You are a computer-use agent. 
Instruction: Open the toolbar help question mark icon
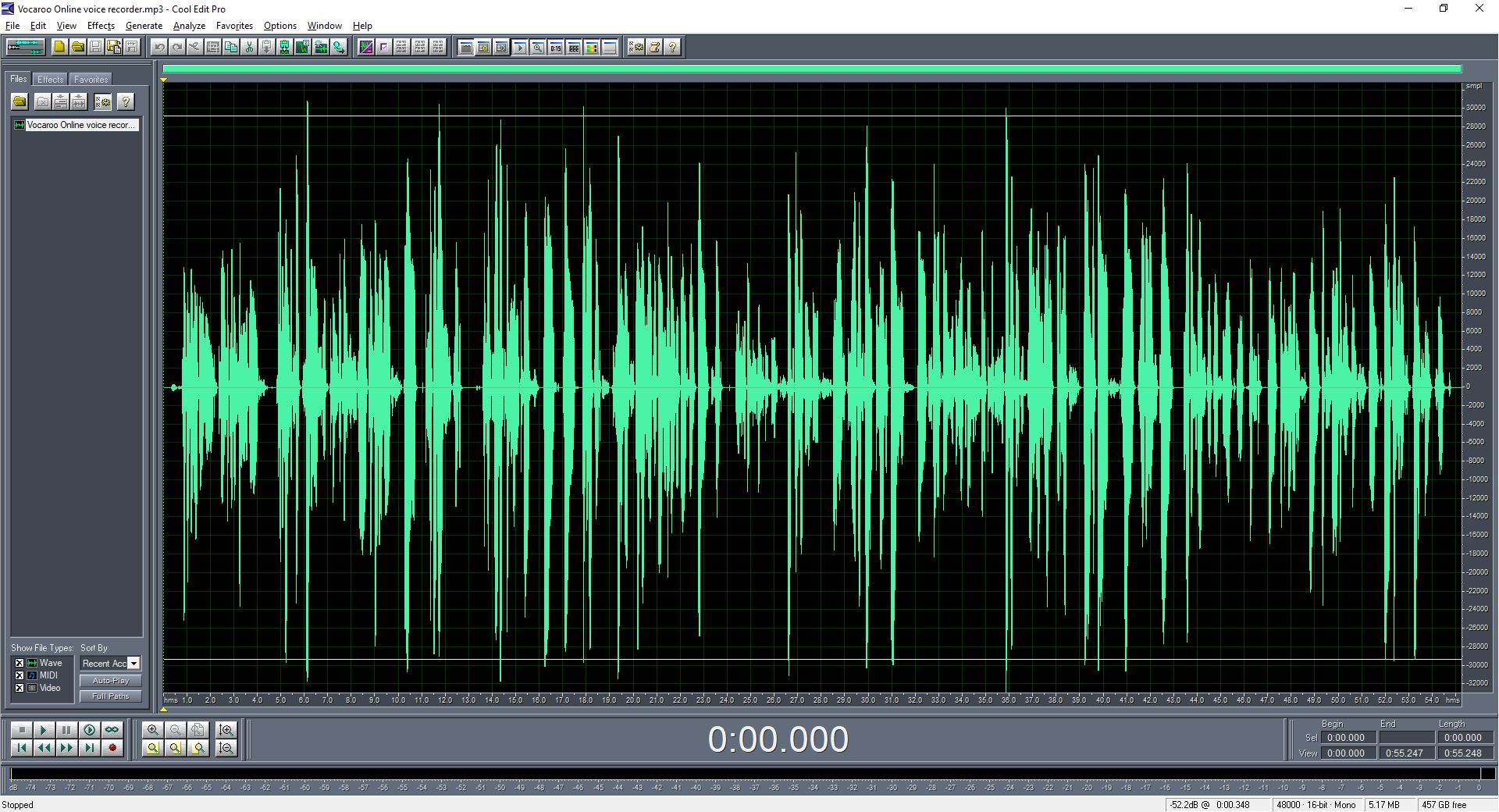[x=672, y=47]
